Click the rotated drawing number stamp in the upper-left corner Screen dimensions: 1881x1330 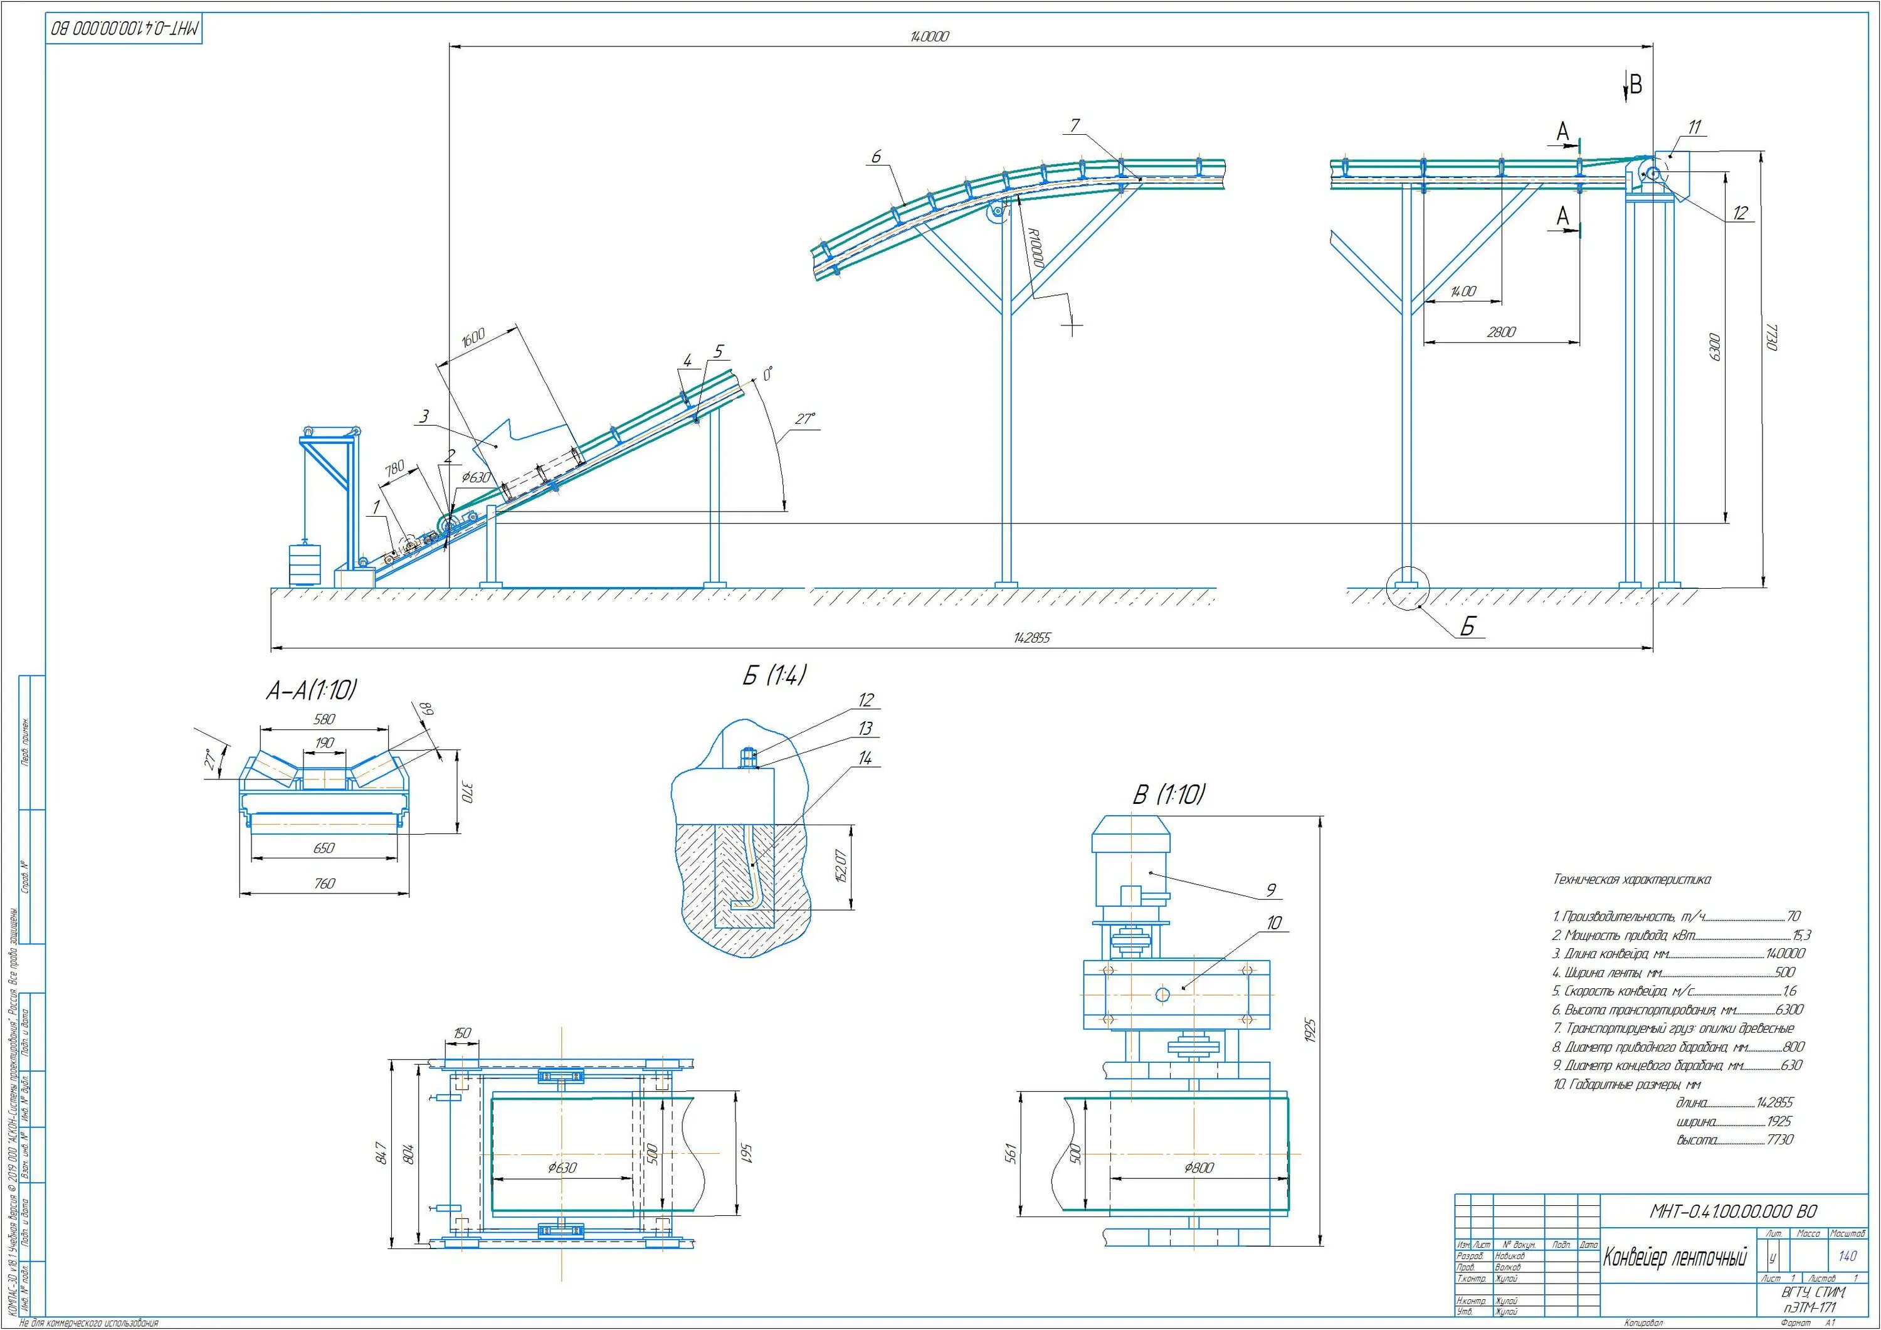125,29
